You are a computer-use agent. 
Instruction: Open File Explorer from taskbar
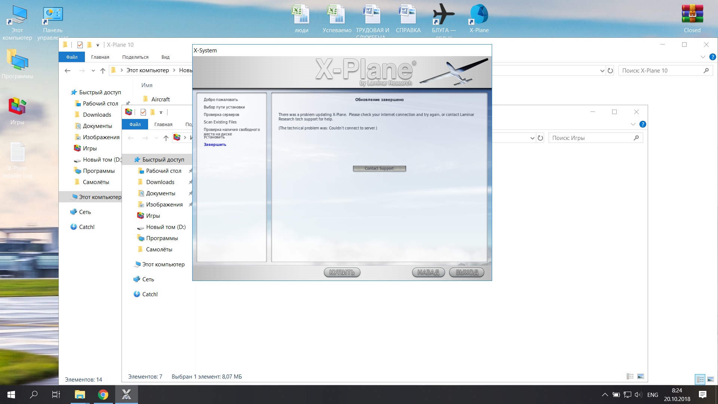(x=80, y=395)
